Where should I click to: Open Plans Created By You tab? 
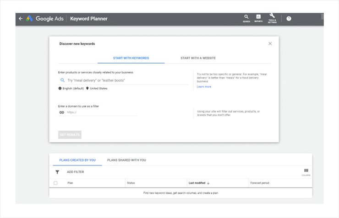coord(77,160)
